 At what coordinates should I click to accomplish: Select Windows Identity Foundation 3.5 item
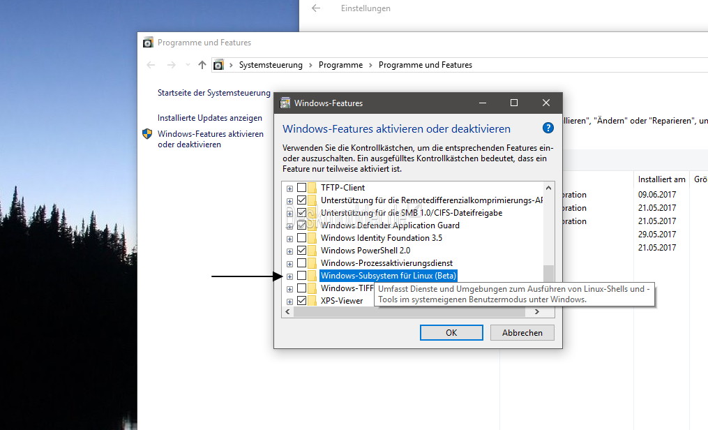click(382, 237)
